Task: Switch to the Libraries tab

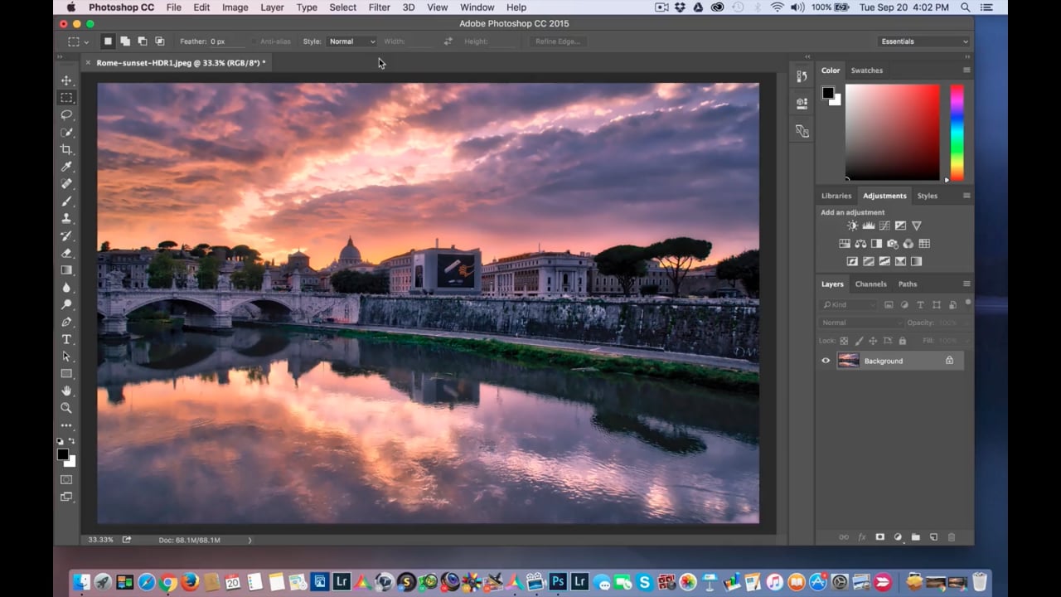Action: [836, 196]
